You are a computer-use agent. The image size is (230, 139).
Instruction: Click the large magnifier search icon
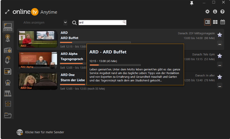(74, 23)
